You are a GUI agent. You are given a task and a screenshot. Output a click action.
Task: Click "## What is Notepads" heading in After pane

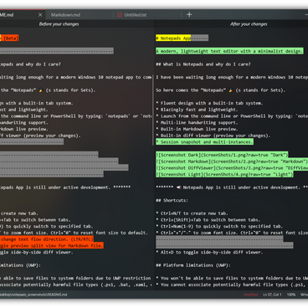tap(203, 64)
